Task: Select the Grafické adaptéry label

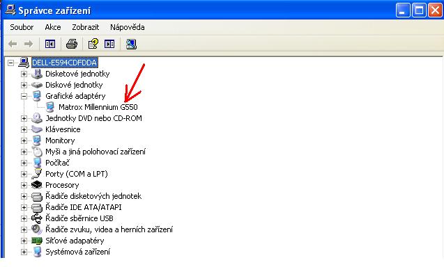Action: (75, 96)
